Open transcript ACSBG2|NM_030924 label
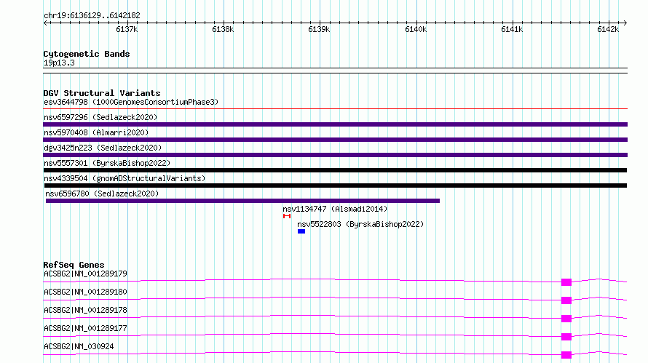 pos(79,346)
